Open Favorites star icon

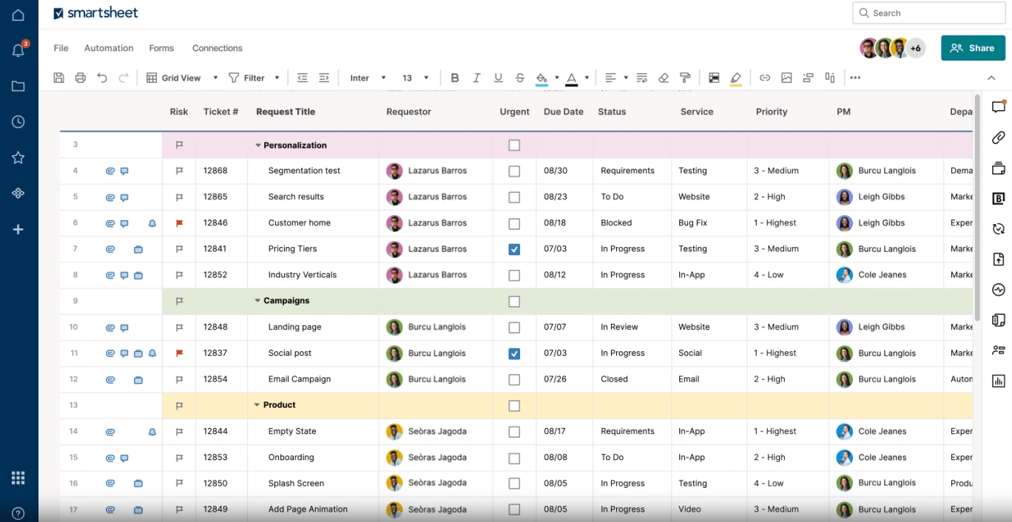click(x=18, y=157)
